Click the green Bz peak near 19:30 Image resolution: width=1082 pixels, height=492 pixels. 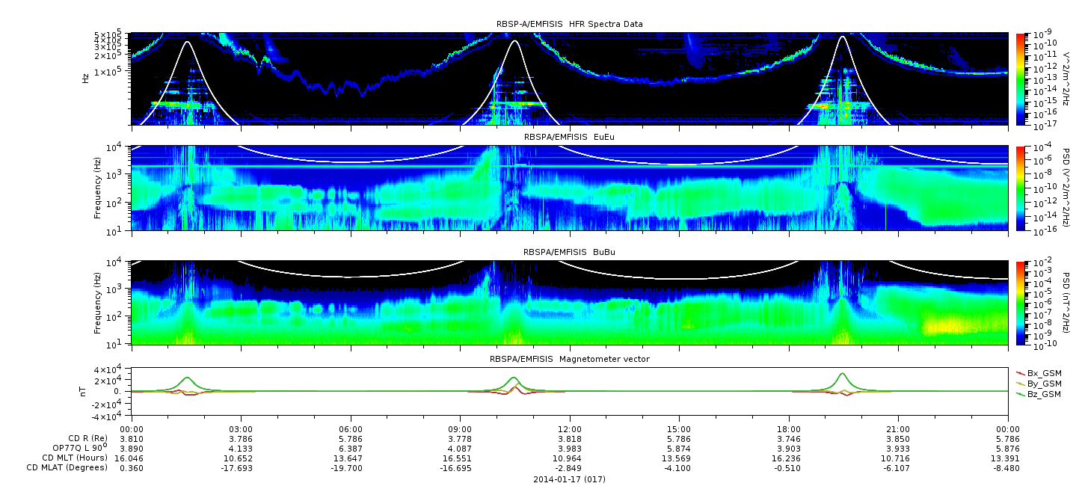click(843, 373)
